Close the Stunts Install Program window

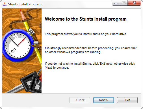pyautogui.click(x=134, y=3)
